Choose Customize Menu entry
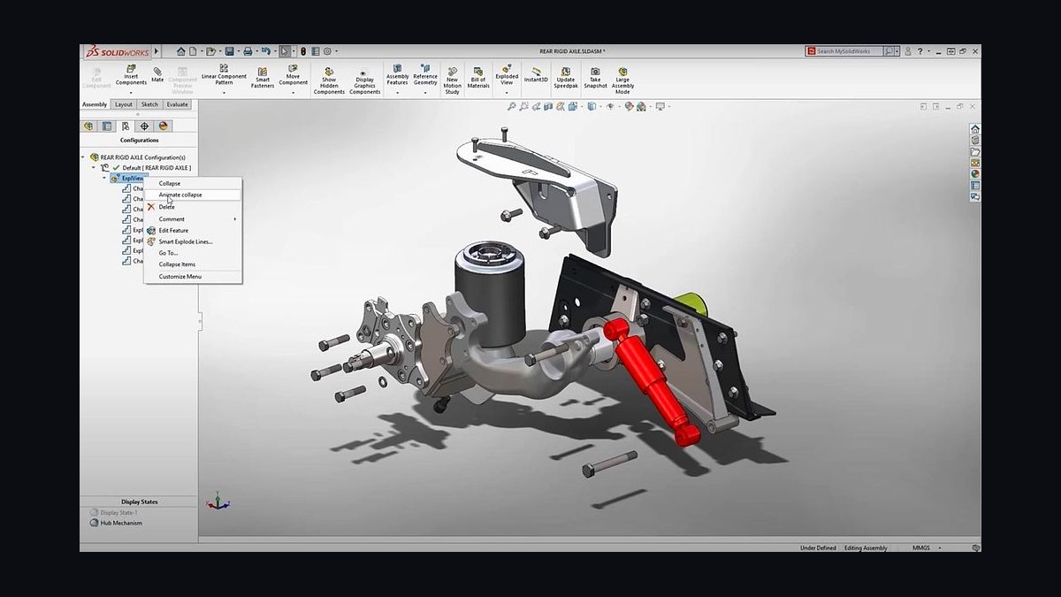 [194, 277]
